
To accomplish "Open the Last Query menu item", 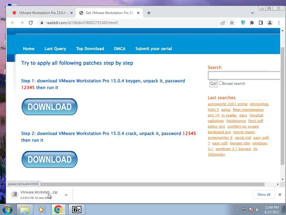I will coord(55,49).
